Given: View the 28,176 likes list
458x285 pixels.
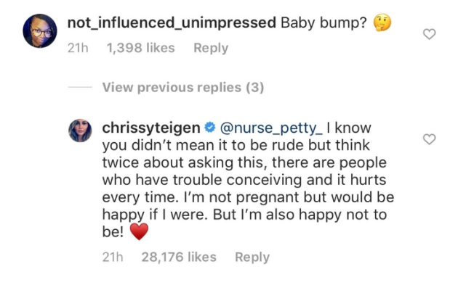Looking at the screenshot, I should tap(179, 257).
